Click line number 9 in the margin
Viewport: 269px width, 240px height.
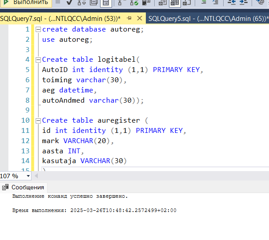click(28, 110)
